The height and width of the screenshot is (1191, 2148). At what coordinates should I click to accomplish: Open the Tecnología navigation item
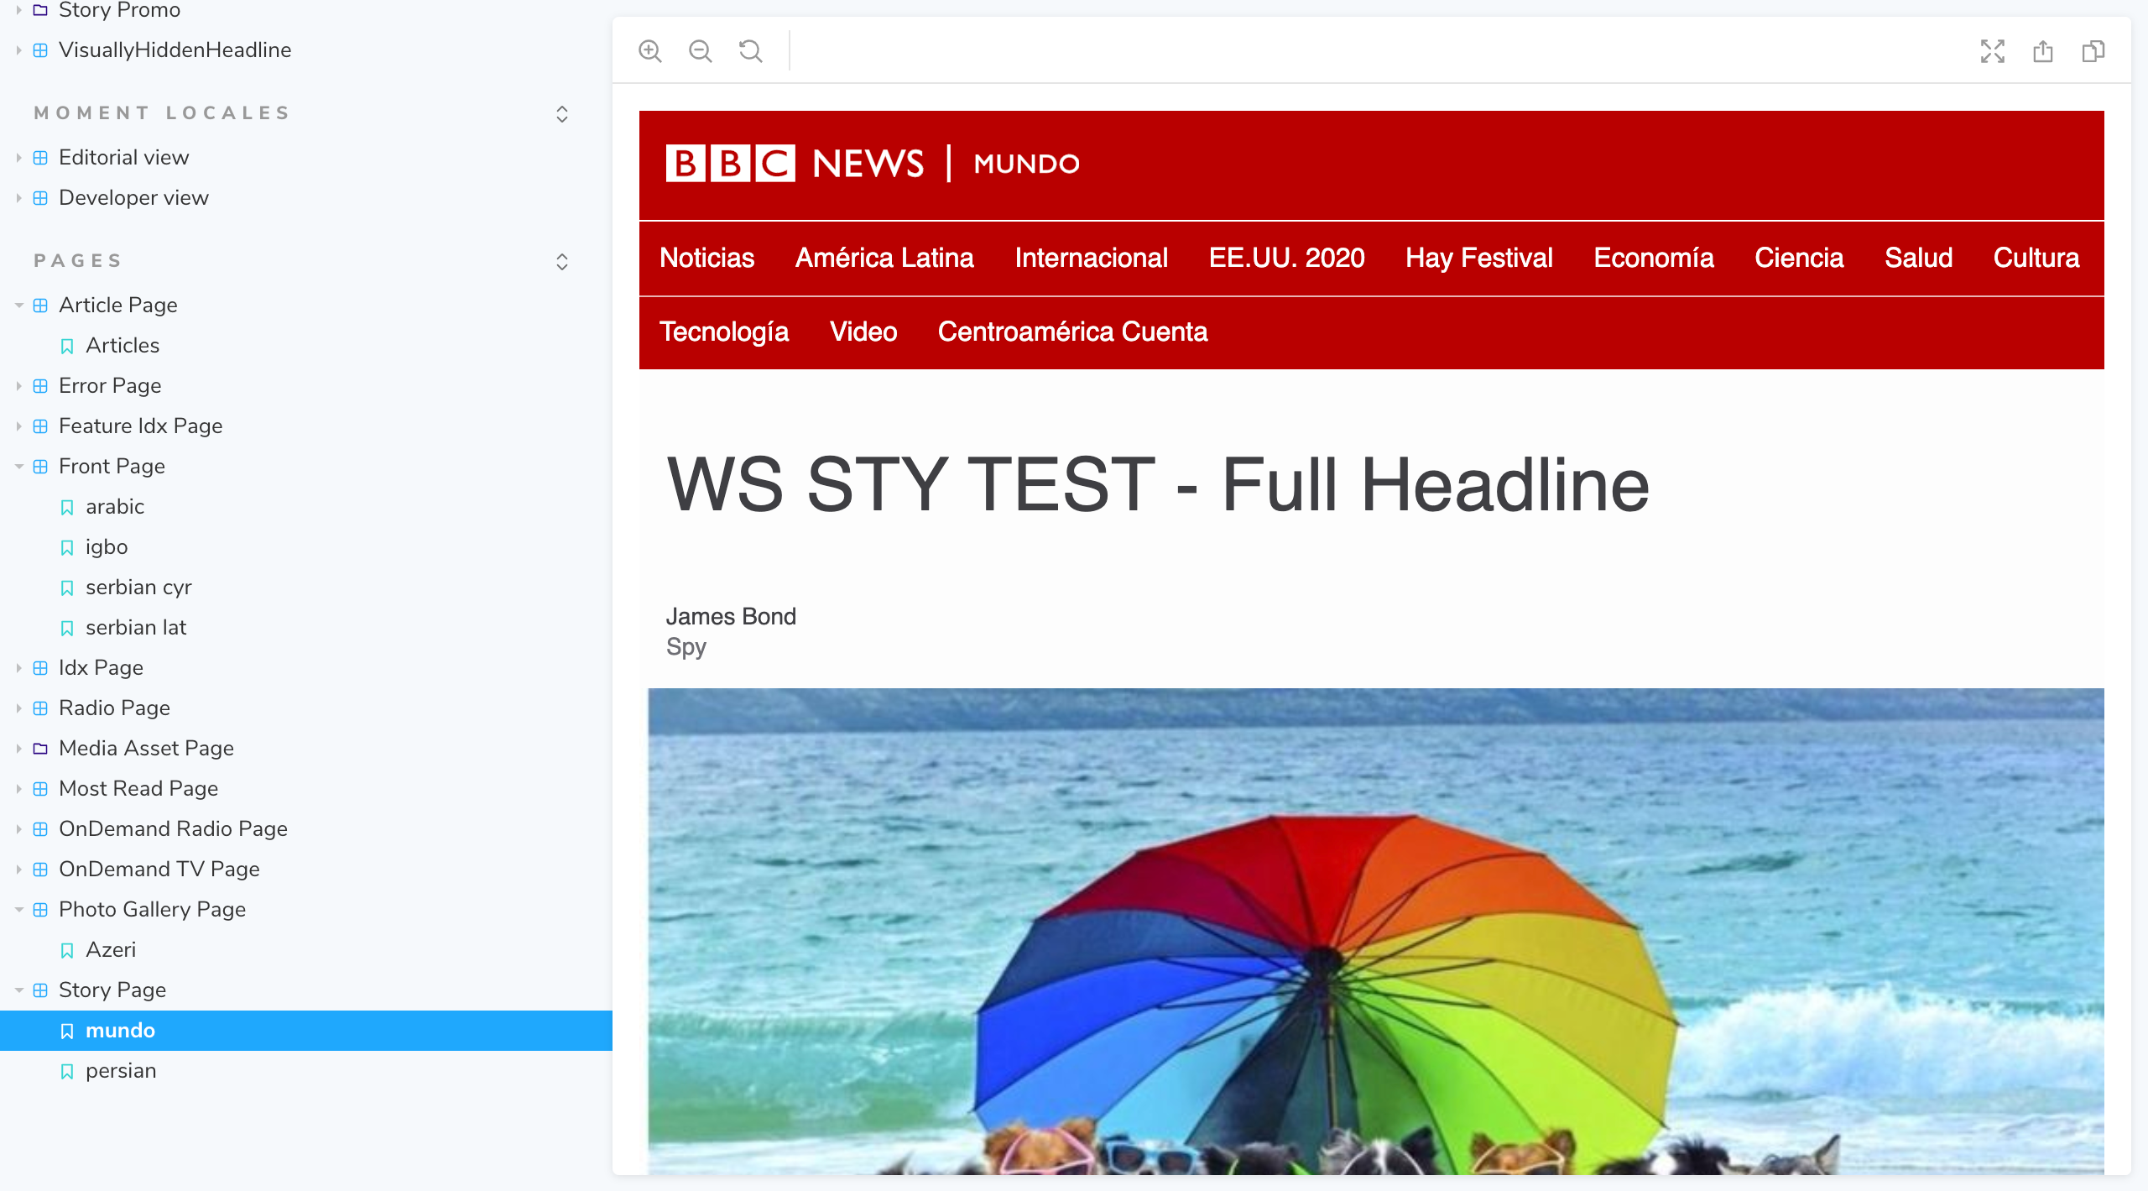point(724,332)
